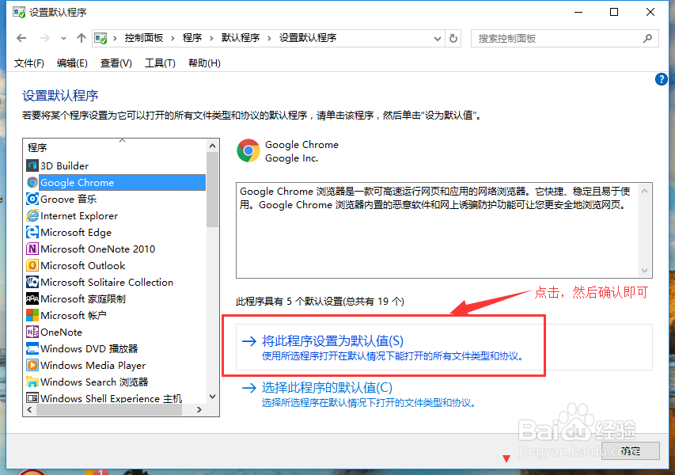Viewport: 675px width, 475px height.
Task: Click the search magnifier icon
Action: tap(647, 39)
